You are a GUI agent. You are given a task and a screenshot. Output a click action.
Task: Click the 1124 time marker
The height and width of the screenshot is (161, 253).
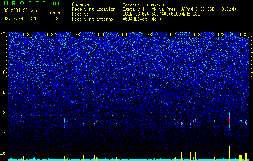coord(99,35)
